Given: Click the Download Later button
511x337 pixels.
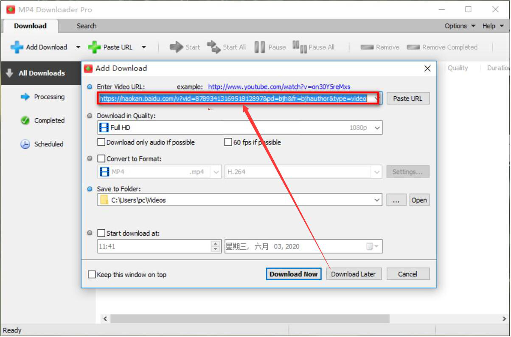Looking at the screenshot, I should coord(354,274).
